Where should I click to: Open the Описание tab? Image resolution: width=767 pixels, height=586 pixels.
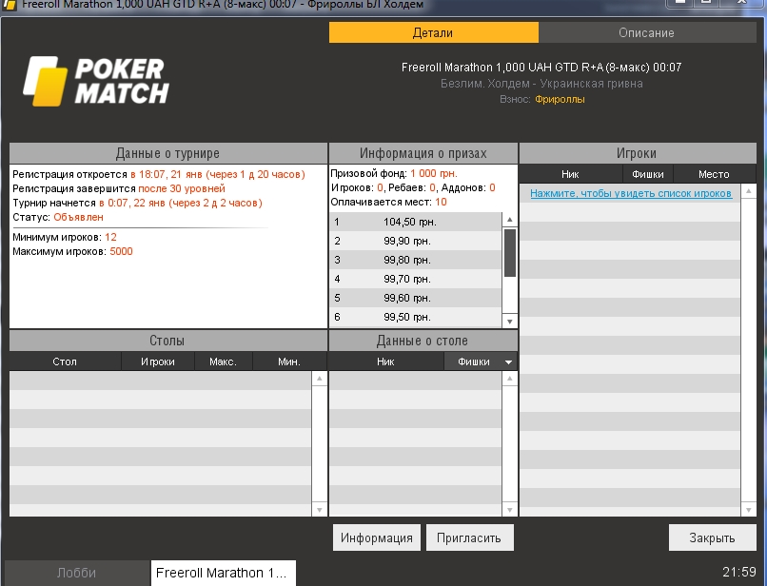[647, 32]
